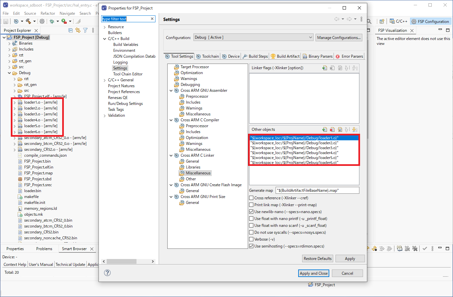The image size is (453, 297).
Task: Move the selected object entry down
Action: pyautogui.click(x=354, y=129)
